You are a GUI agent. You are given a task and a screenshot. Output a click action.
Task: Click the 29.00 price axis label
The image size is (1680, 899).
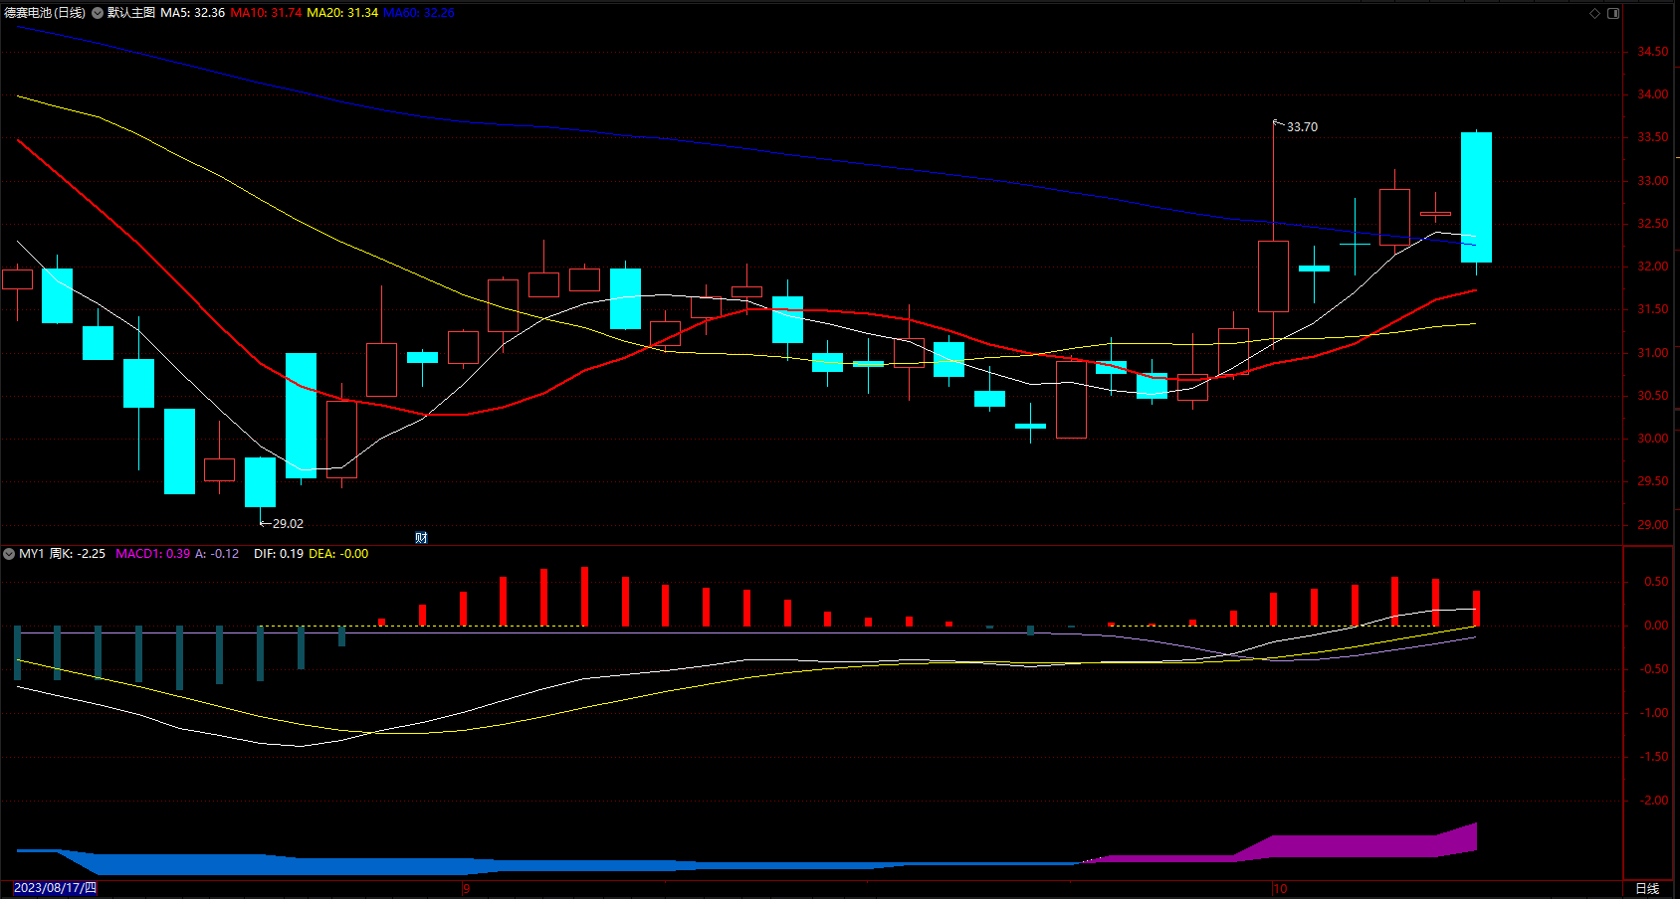tap(1653, 525)
